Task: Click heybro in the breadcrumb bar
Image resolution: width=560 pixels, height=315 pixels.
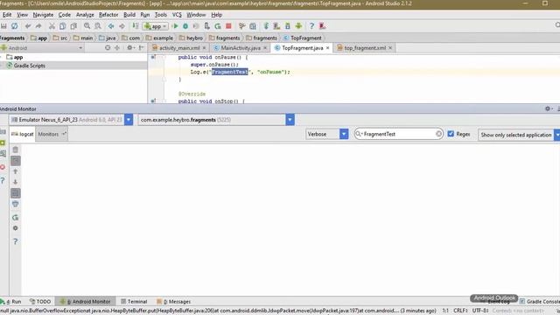Action: point(191,38)
